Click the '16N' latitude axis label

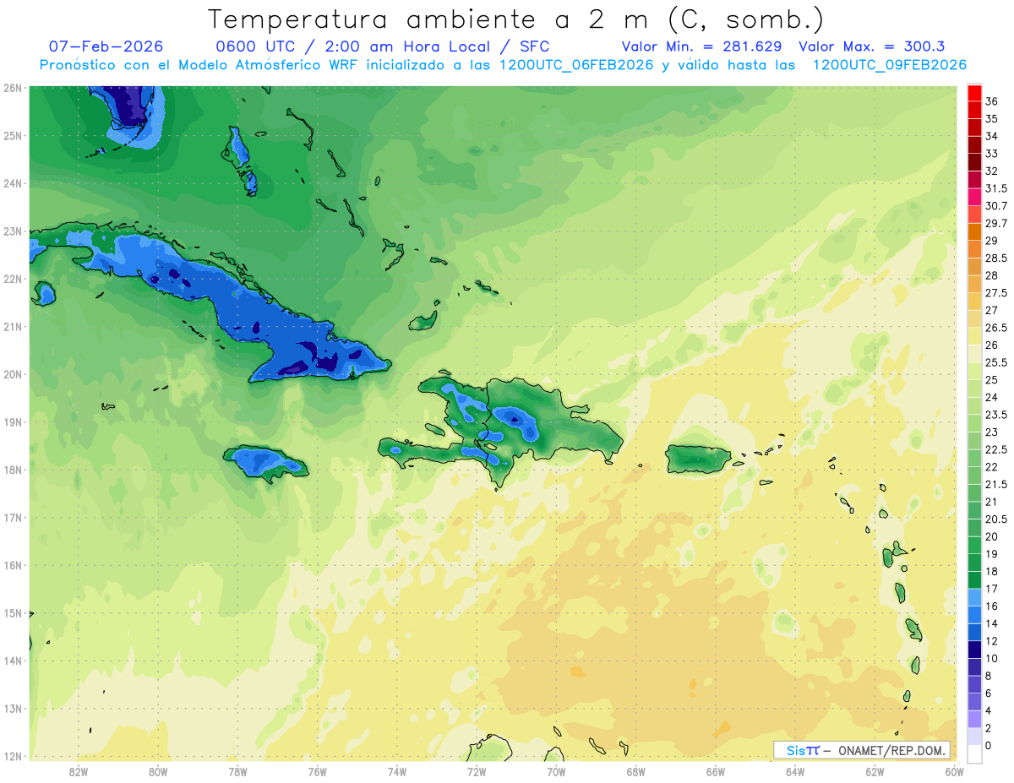pos(12,565)
